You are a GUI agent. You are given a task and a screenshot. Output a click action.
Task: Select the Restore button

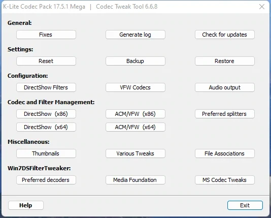[225, 61]
